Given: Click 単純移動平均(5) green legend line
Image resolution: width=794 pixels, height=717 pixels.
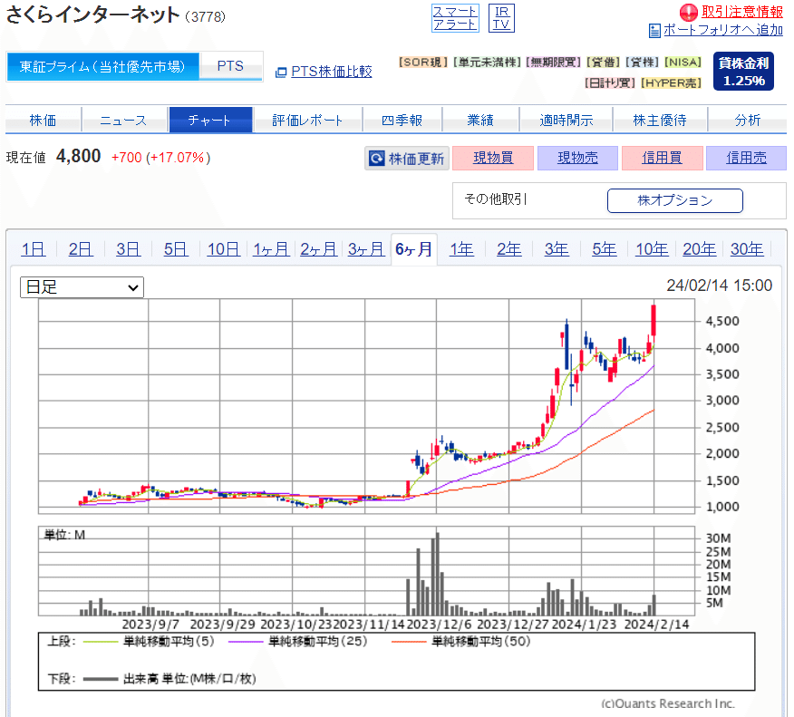Looking at the screenshot, I should [101, 642].
